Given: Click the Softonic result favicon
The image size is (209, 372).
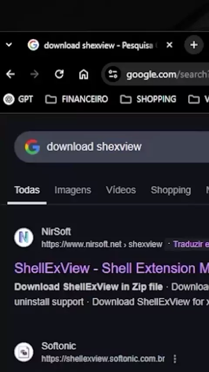Looking at the screenshot, I should (x=24, y=352).
